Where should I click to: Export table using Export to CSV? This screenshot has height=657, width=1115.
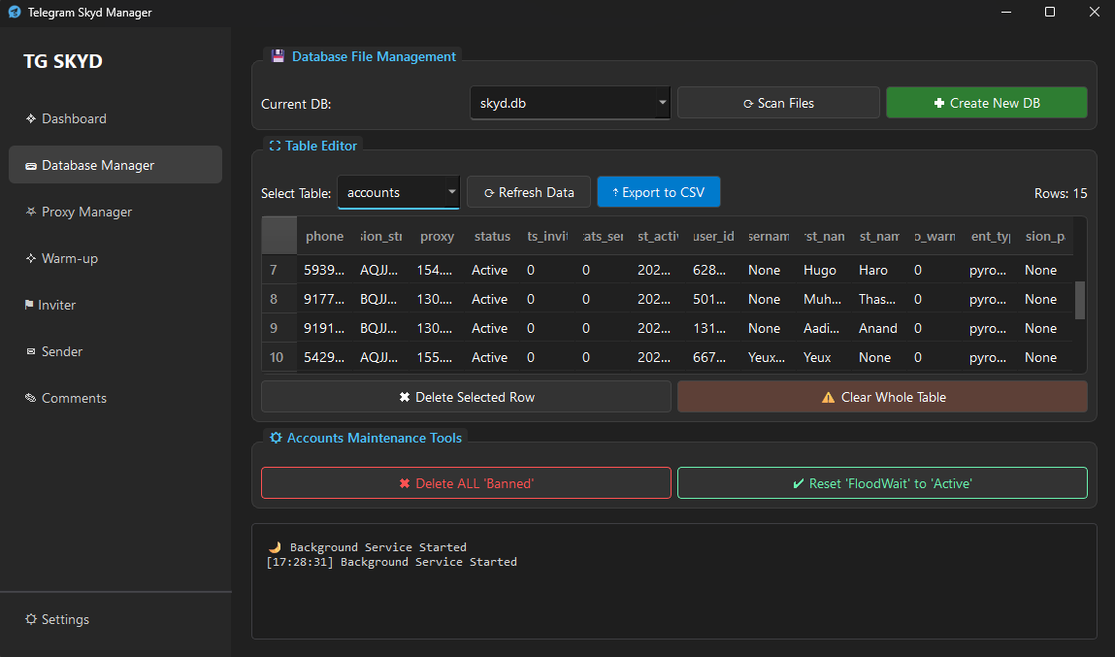(x=658, y=192)
